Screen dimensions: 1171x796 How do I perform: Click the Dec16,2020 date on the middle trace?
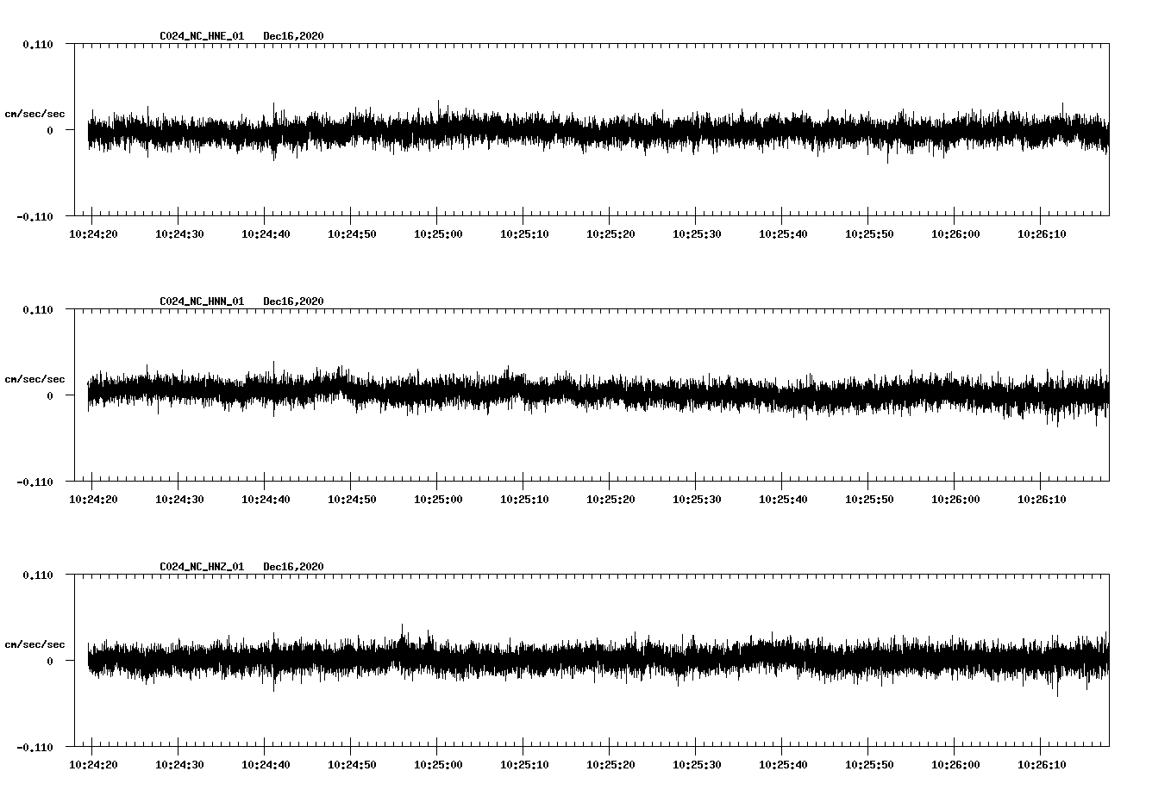click(x=294, y=301)
